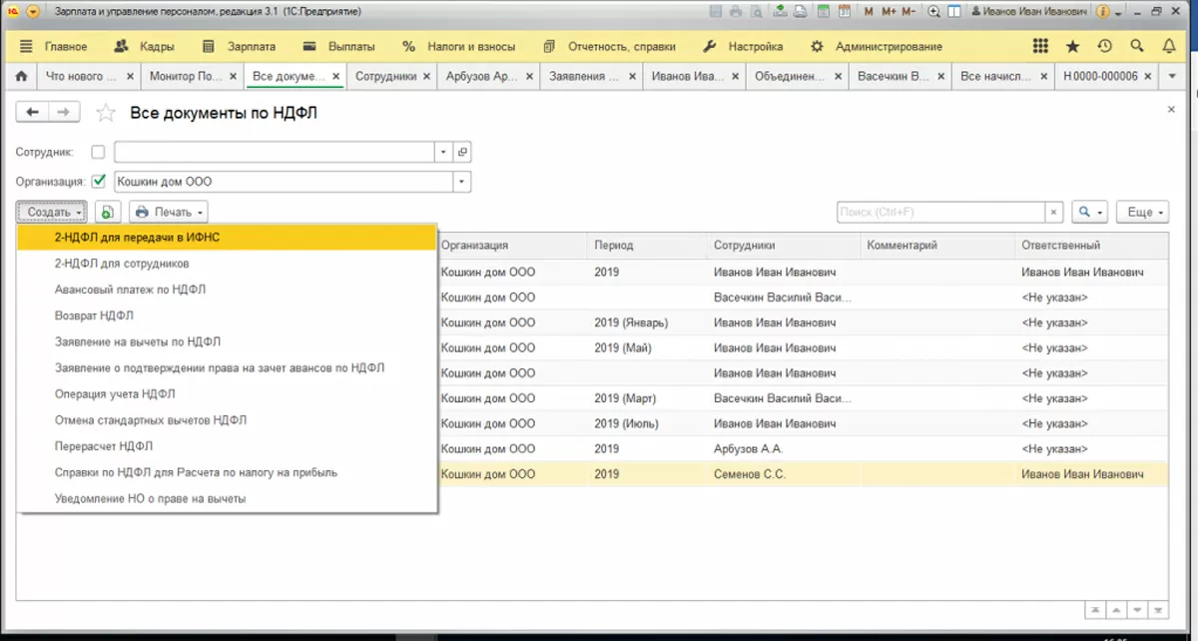The image size is (1198, 641).
Task: Open the Еще dropdown menu
Action: [x=1141, y=212]
